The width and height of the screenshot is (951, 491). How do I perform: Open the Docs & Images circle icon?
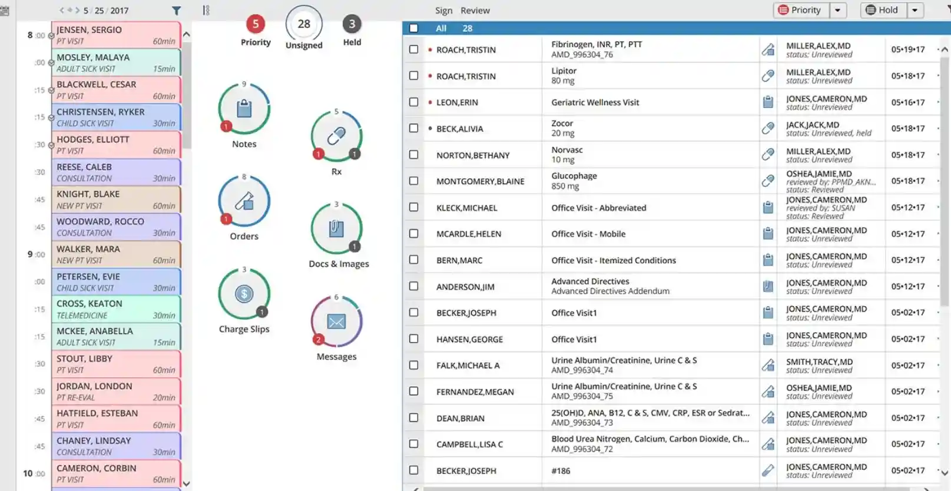(x=336, y=229)
